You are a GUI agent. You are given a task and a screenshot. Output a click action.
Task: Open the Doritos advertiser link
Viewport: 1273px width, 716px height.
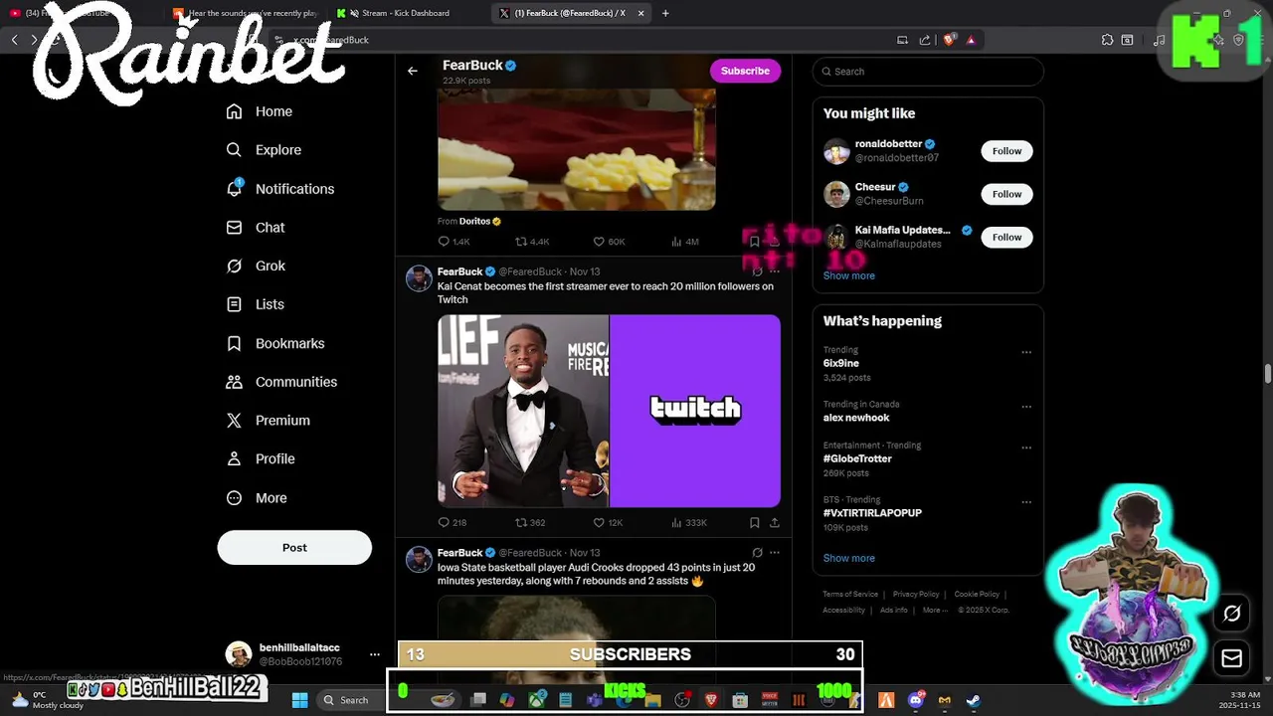pos(480,222)
